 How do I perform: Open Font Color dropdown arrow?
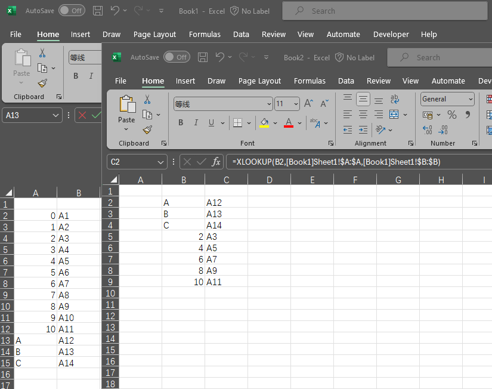coord(299,123)
